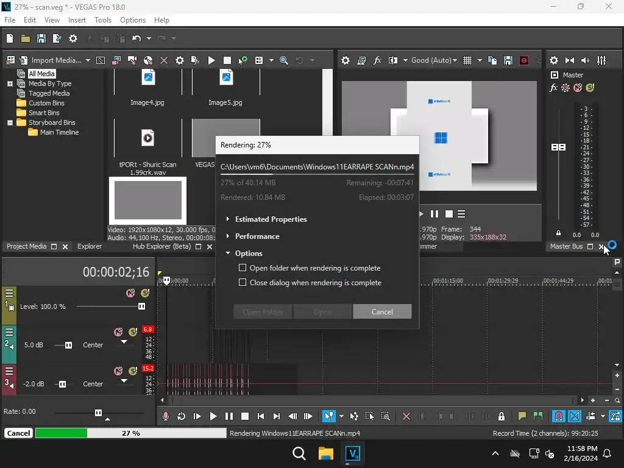Save the project with the disk icon
Screen dimensions: 624x468
click(41, 38)
